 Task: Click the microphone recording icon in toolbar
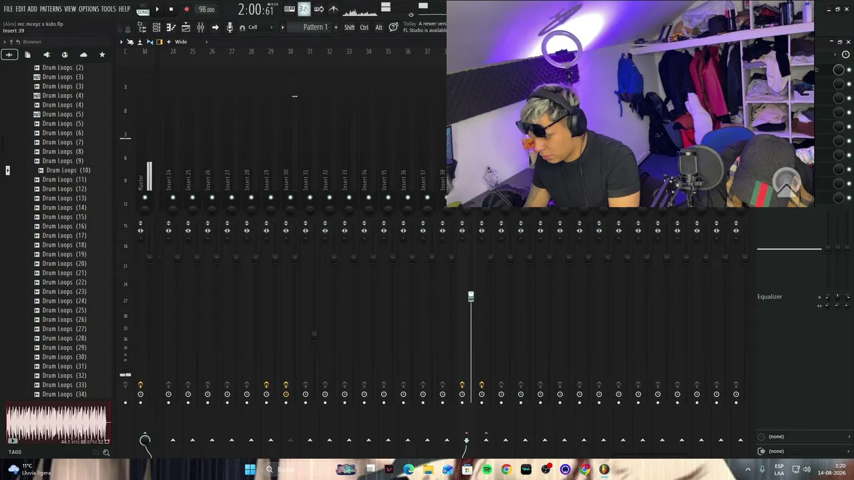[230, 27]
